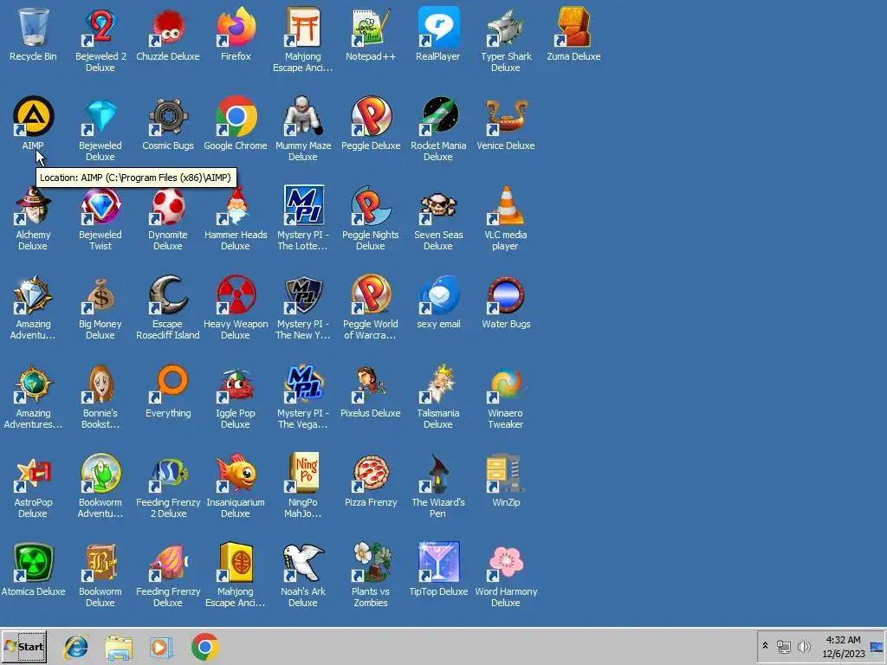The image size is (887, 665).
Task: Show hidden system tray icons
Action: [x=765, y=646]
